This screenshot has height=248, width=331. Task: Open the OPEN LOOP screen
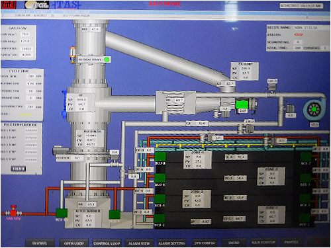coord(73,243)
